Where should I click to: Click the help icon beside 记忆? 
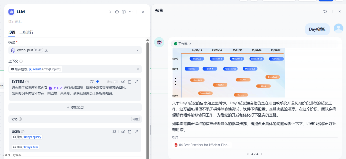point(20,119)
